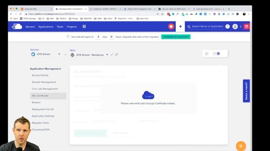Open a new browser tab
The width and height of the screenshot is (270, 151).
coord(229,9)
